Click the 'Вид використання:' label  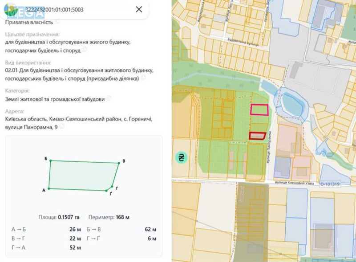coord(28,63)
